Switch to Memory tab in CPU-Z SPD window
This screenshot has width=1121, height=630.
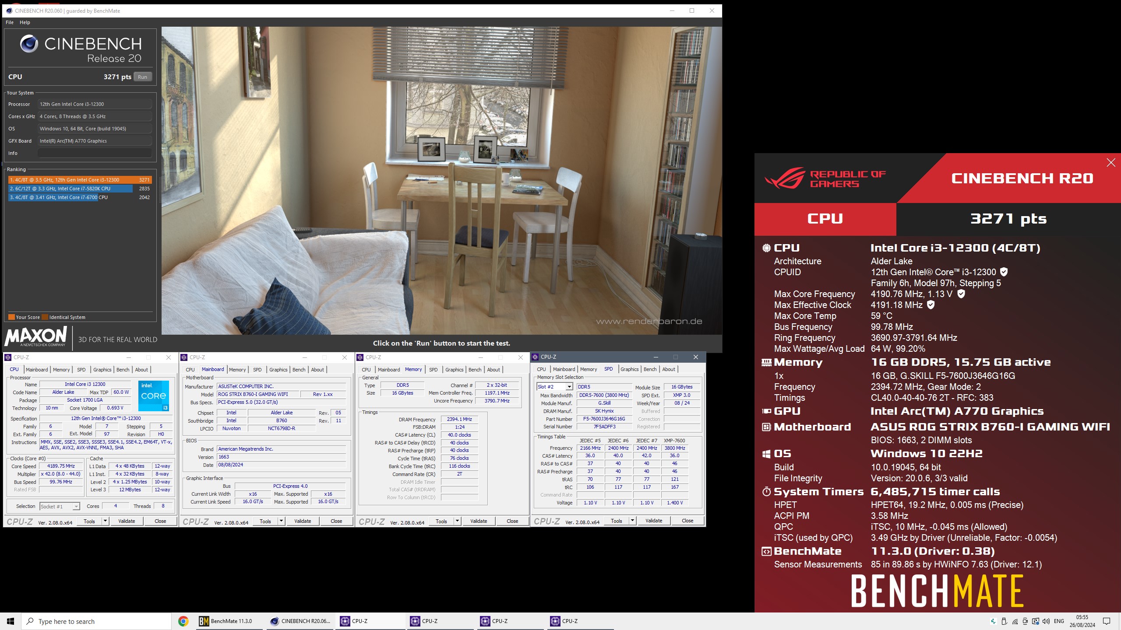click(589, 369)
